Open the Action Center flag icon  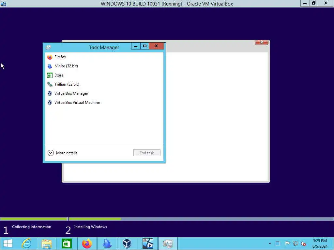287,243
